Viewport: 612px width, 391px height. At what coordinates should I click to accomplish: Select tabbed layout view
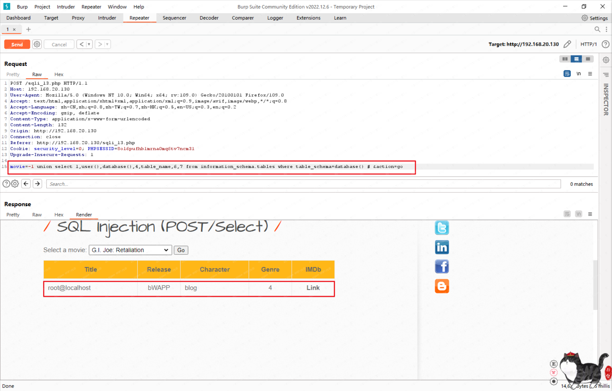588,59
